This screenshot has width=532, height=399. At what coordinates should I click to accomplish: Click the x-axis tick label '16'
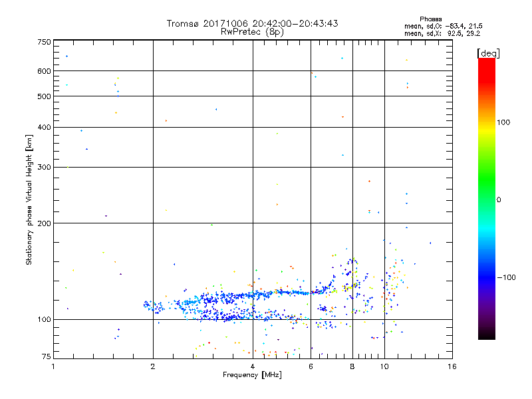tap(452, 366)
